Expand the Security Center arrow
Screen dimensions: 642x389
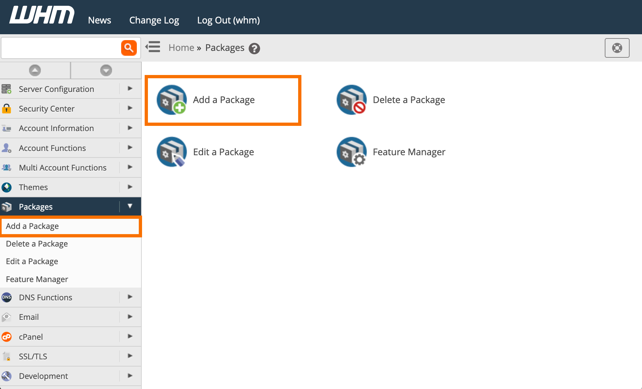[x=130, y=108]
